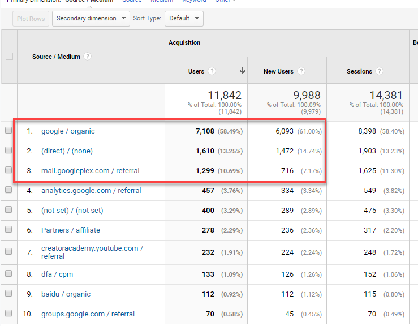Click new users value 716
This screenshot has width=418, height=326.
pos(287,171)
